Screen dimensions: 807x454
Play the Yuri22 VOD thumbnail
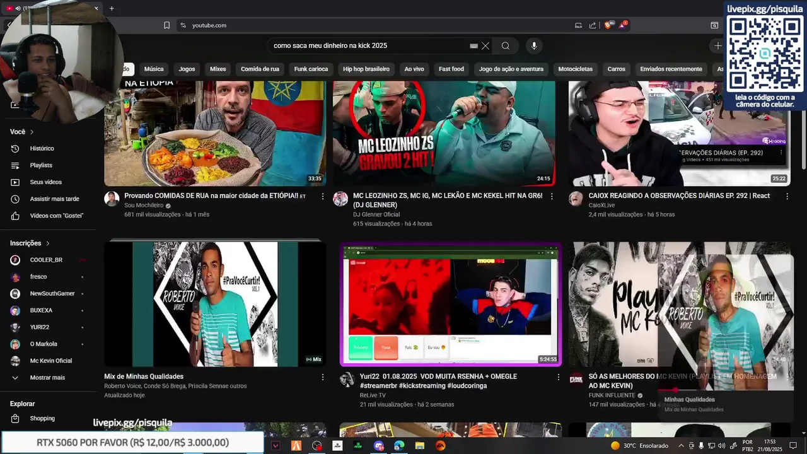coord(450,304)
